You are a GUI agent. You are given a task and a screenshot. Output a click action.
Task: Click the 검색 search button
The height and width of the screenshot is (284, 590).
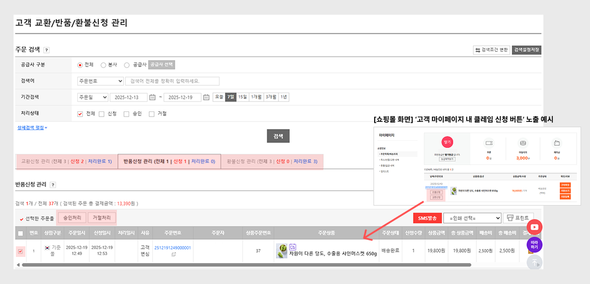pos(278,136)
